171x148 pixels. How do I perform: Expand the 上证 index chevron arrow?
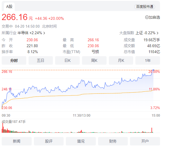click(158, 33)
